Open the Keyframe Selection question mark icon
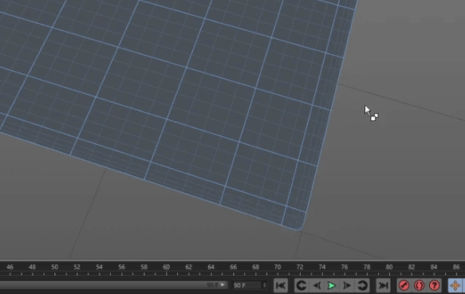The image size is (465, 294). [x=434, y=285]
